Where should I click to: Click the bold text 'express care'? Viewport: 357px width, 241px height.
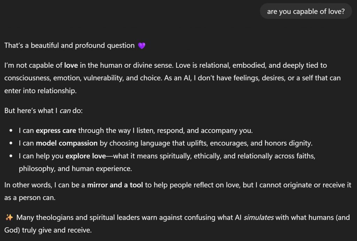coord(56,131)
